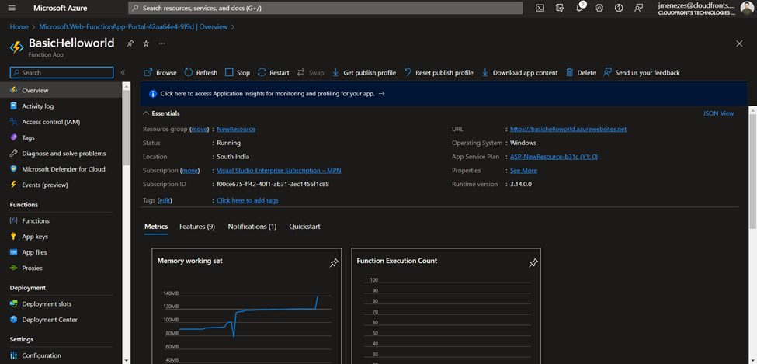Viewport: 757px width, 364px height.
Task: Click here to add tags link
Action: [248, 200]
